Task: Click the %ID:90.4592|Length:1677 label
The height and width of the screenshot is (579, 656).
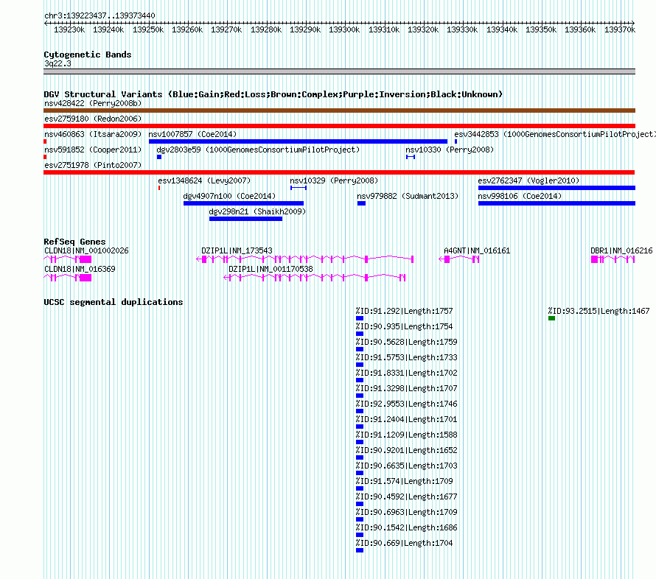Action: (407, 496)
